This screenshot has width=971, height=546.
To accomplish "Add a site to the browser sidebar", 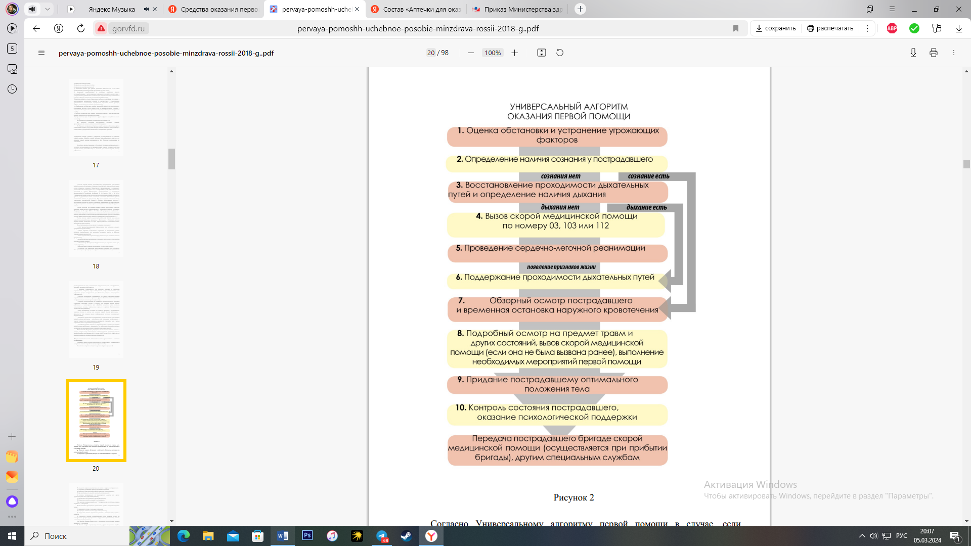I will click(12, 437).
